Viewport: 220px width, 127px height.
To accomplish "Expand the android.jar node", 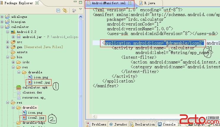I will (13, 37).
